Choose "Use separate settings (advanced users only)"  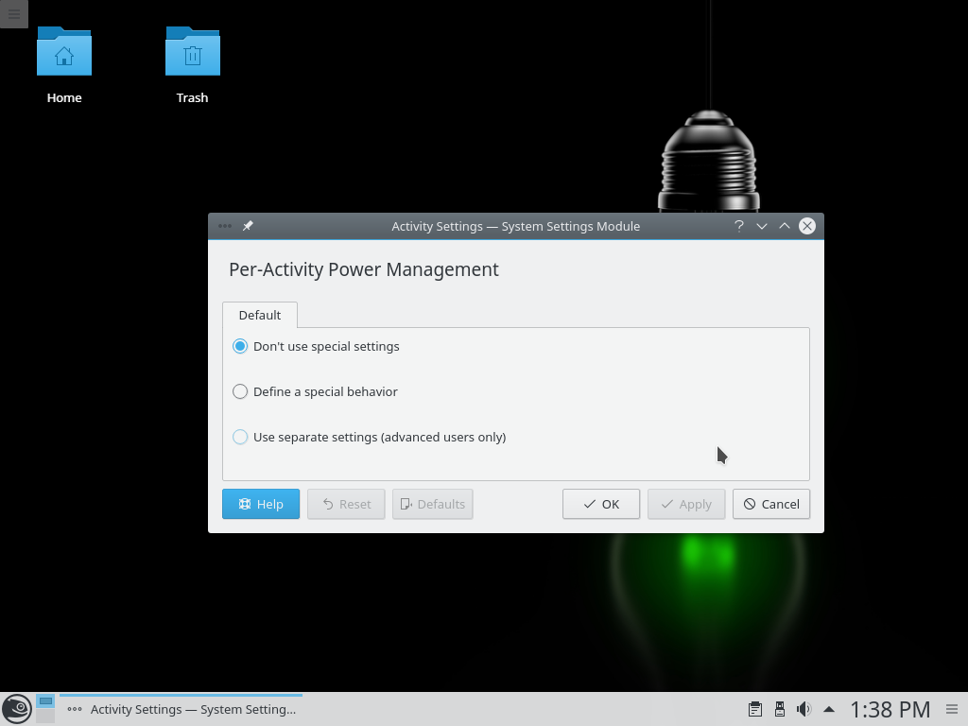[240, 437]
